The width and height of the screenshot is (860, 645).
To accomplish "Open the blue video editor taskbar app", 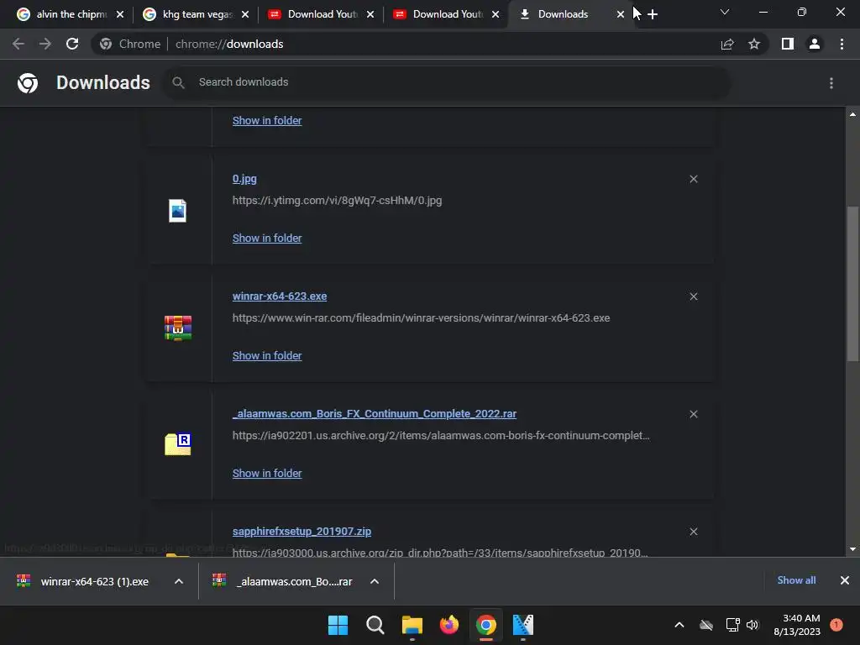I will (522, 625).
